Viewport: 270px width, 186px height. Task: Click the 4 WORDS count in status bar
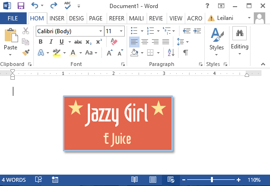click(14, 180)
